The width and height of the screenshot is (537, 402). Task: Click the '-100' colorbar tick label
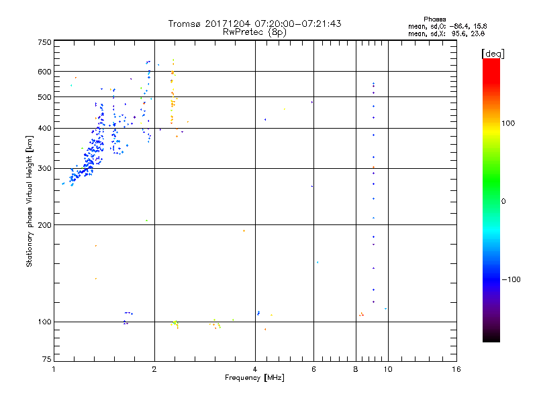point(511,279)
